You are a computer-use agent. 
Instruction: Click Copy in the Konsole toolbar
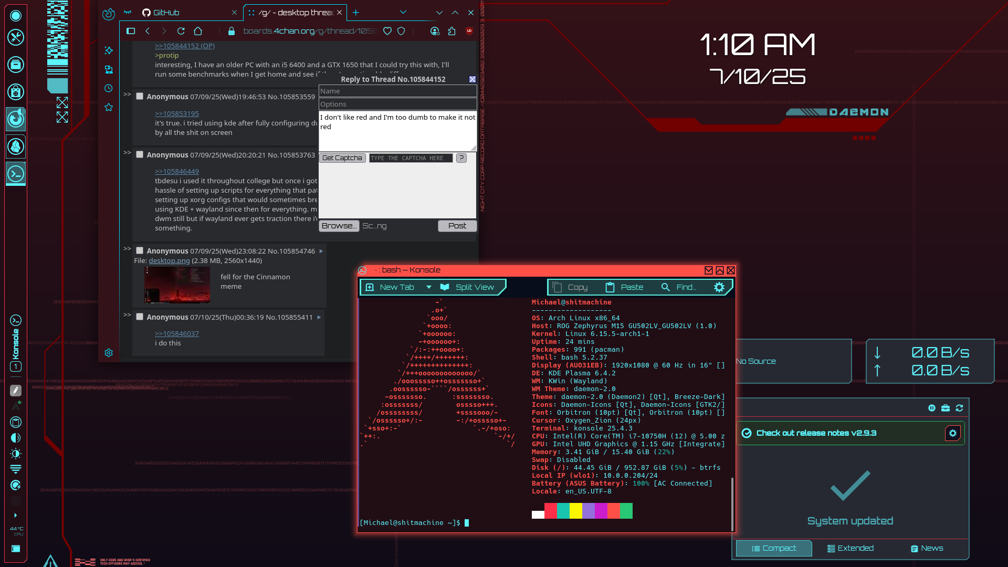pos(570,287)
